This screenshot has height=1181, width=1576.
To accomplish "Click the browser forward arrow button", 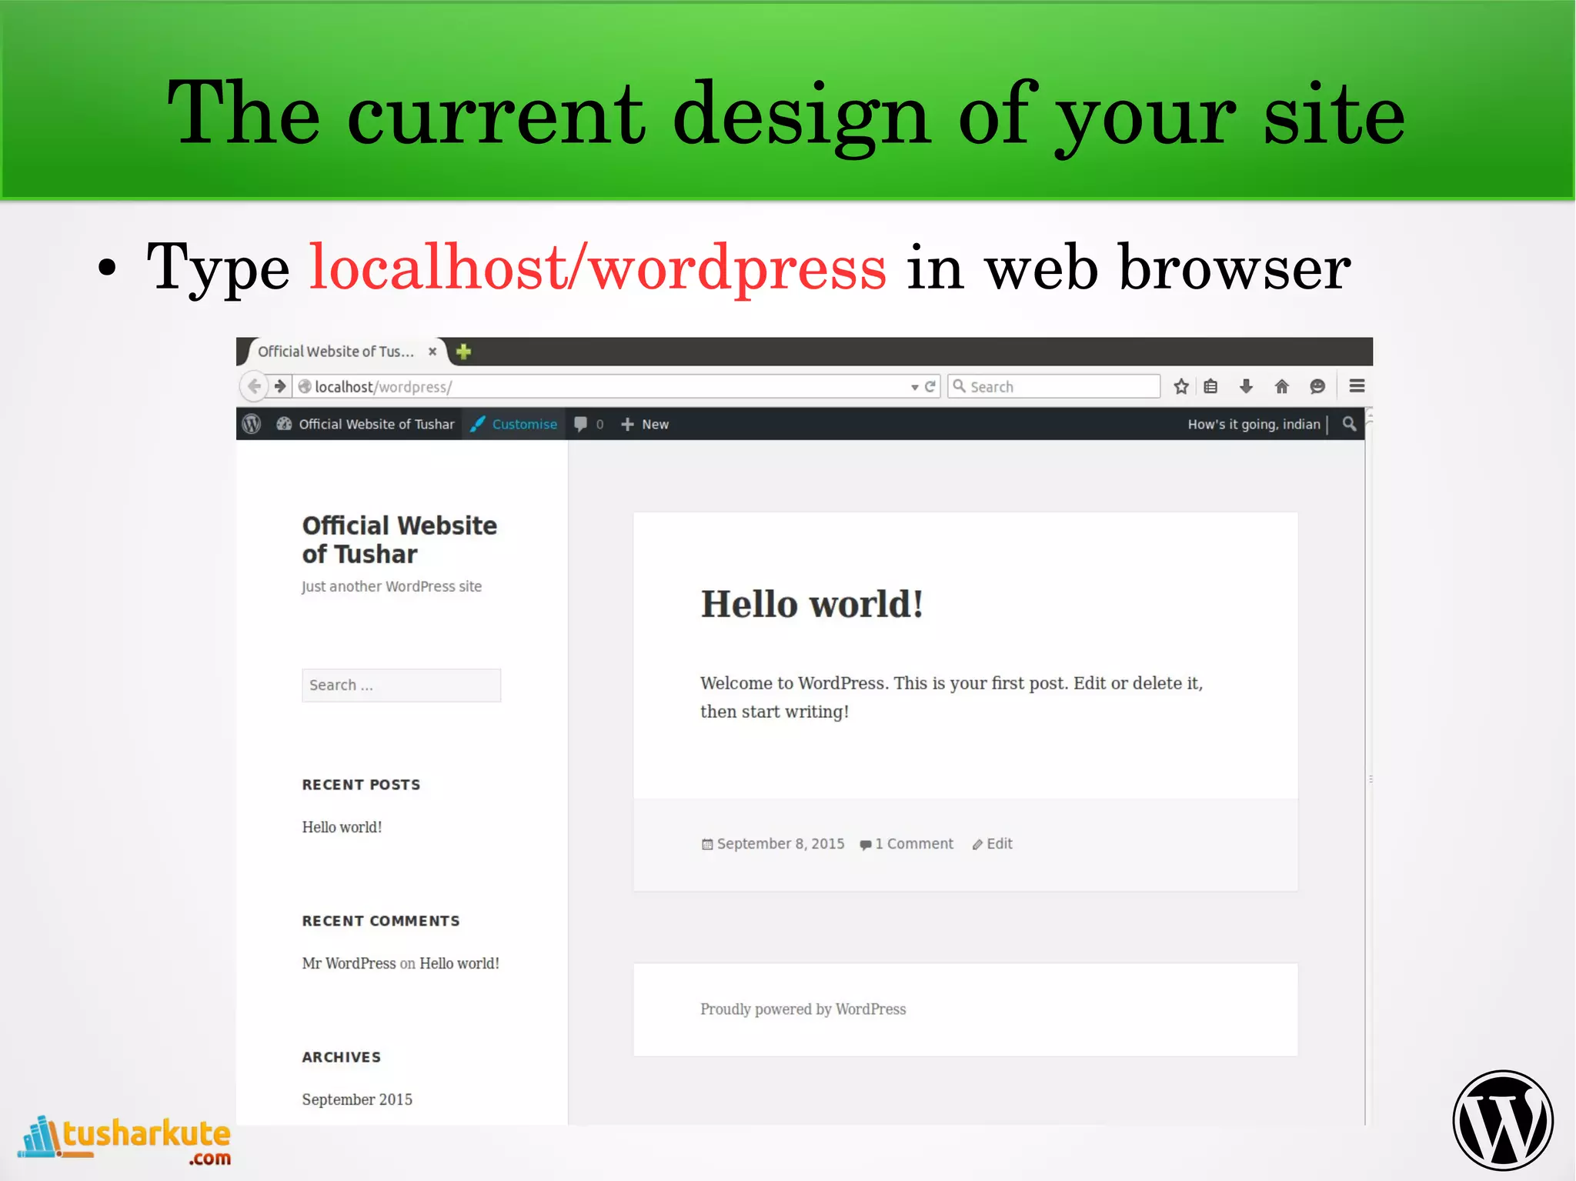I will (280, 386).
